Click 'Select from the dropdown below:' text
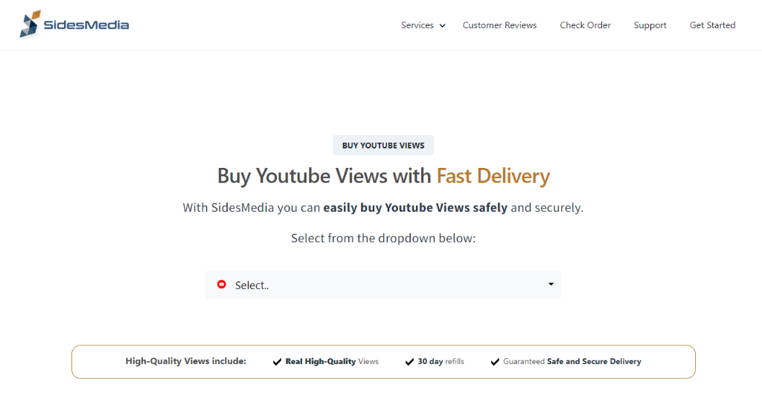This screenshot has width=762, height=393. pos(383,238)
